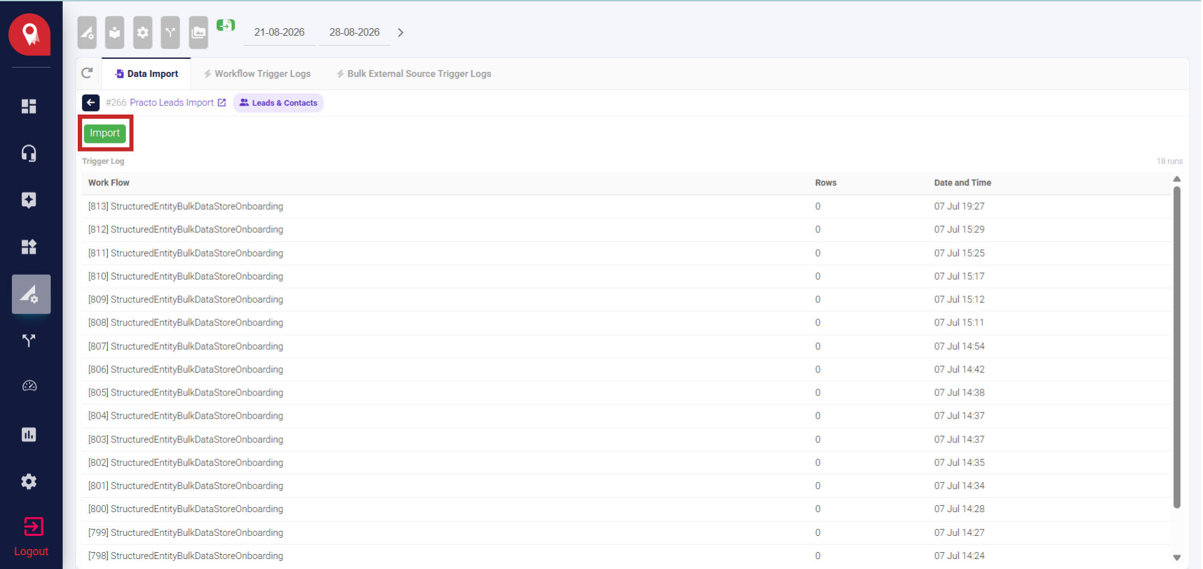1203x569 pixels.
Task: Open the end date 28-08-2026 field
Action: point(354,33)
